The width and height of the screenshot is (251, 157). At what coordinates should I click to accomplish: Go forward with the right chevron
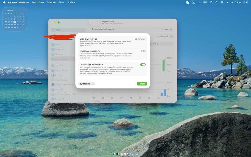[97, 22]
